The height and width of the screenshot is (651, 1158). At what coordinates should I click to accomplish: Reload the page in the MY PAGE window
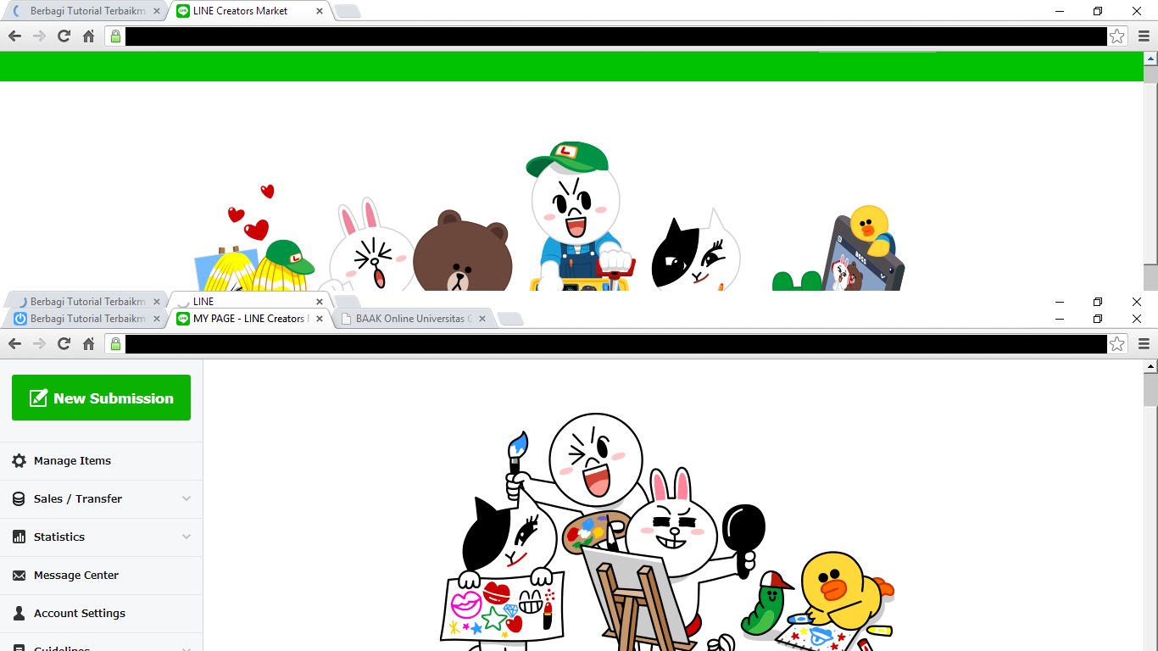[x=64, y=343]
